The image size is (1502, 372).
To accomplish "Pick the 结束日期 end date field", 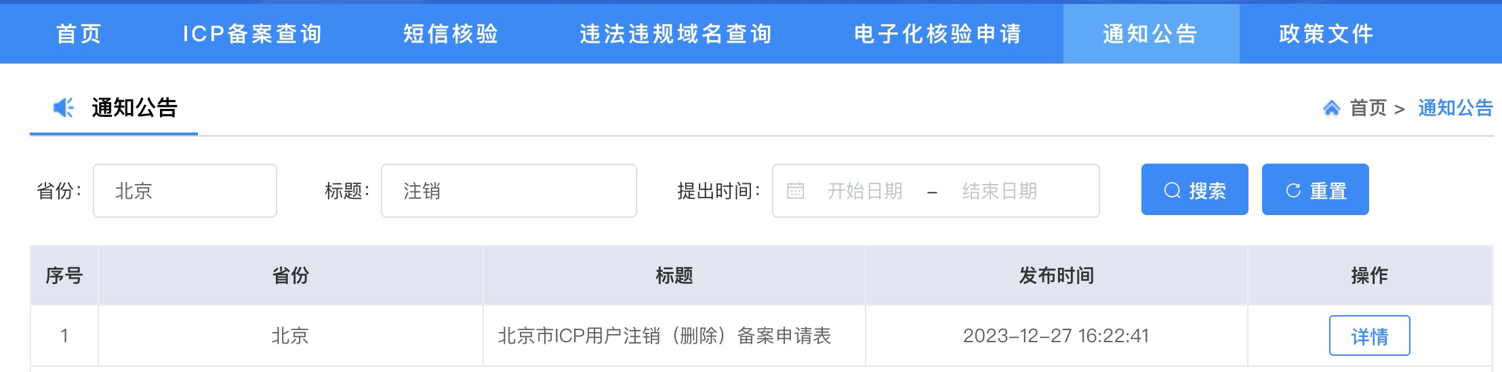I will (1000, 191).
